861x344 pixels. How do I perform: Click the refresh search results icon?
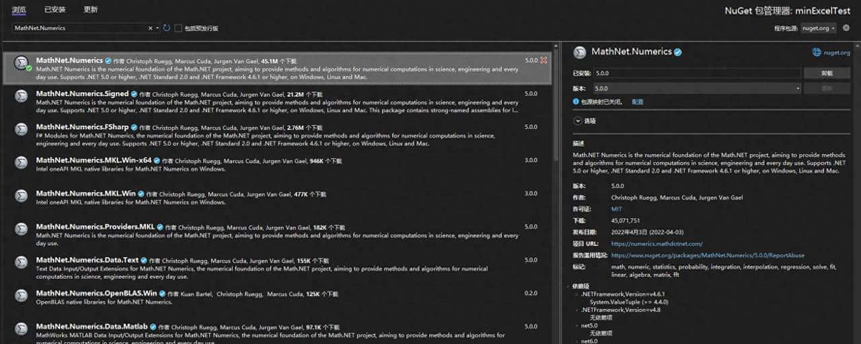coord(167,28)
